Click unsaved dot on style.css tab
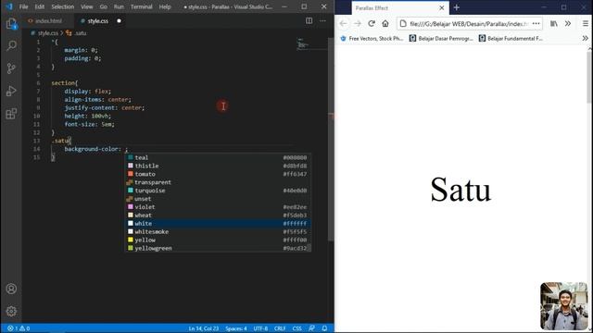Image resolution: width=593 pixels, height=333 pixels. [x=119, y=20]
